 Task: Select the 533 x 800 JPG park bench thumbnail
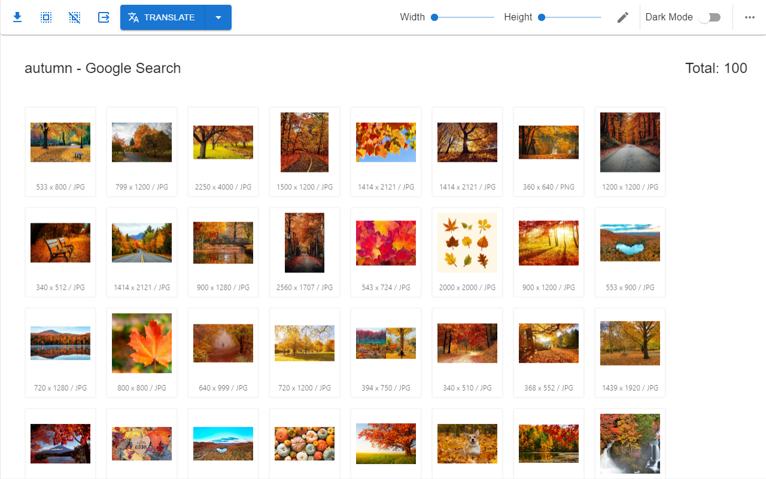(60, 143)
